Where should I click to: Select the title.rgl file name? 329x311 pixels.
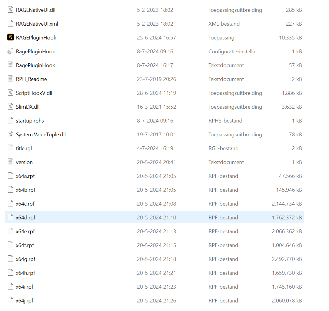click(x=24, y=148)
